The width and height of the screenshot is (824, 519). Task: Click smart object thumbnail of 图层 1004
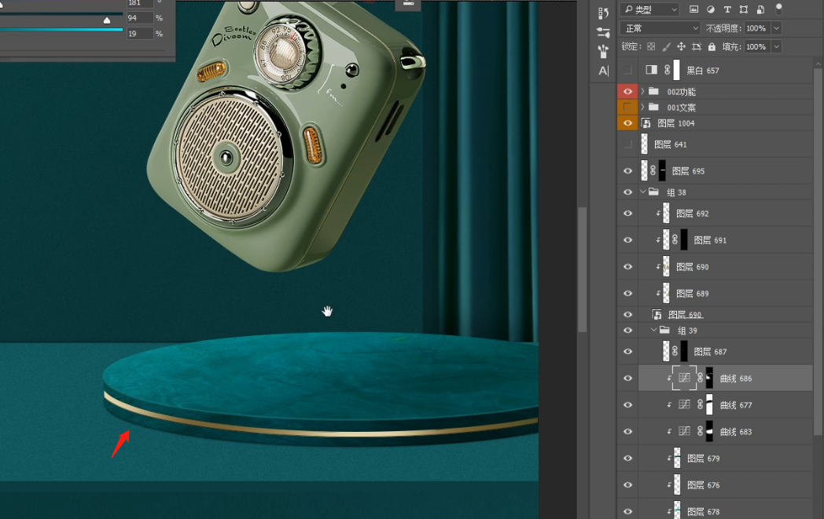[x=646, y=122]
